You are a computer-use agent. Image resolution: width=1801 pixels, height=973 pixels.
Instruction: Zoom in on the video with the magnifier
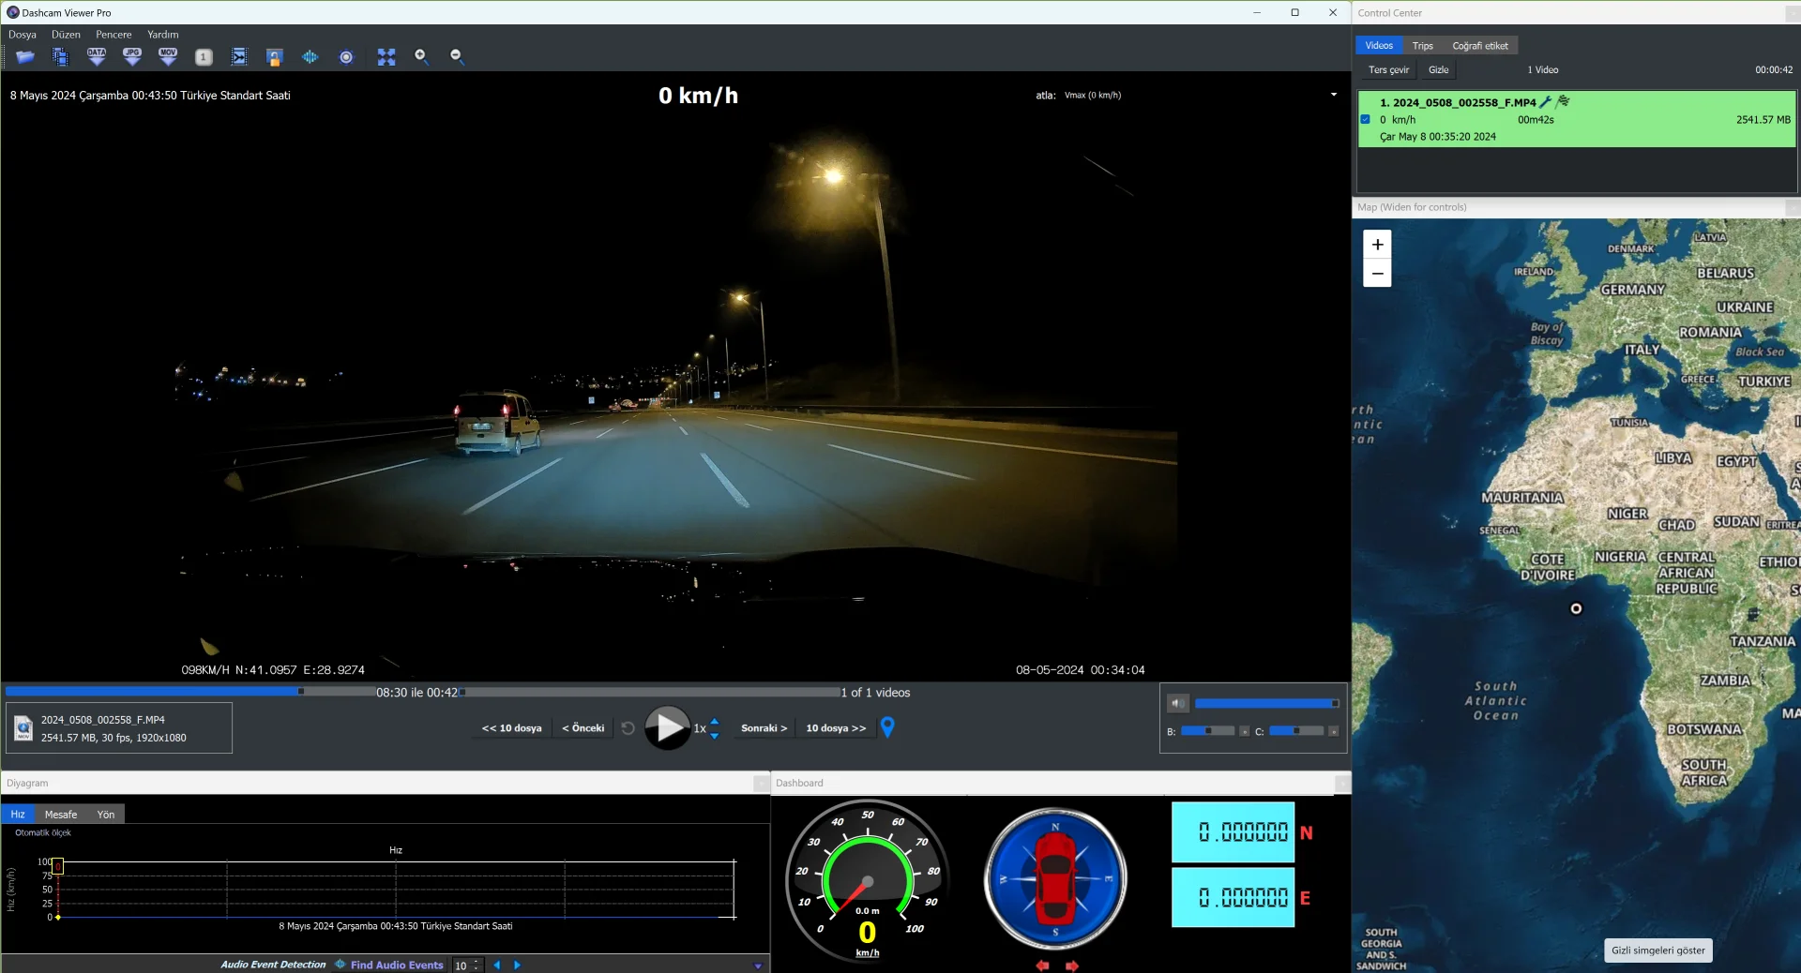pyautogui.click(x=422, y=57)
